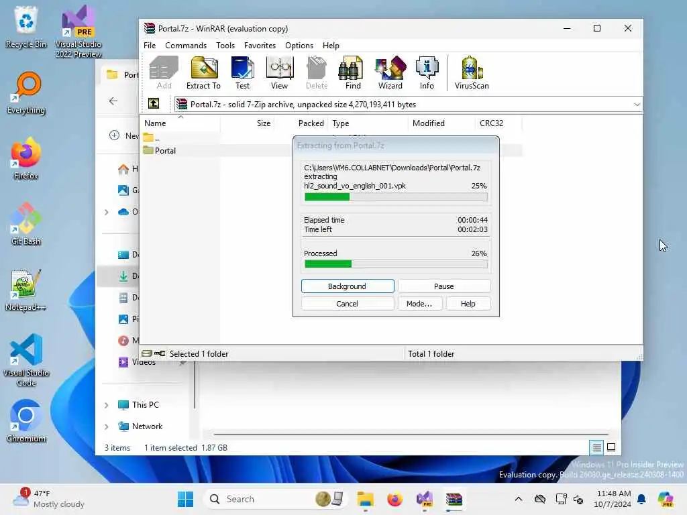
Task: Switch Explorer to details view icon
Action: (x=596, y=447)
